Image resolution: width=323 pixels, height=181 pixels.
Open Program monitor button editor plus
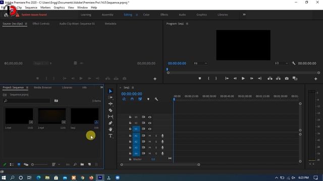[x=315, y=79]
